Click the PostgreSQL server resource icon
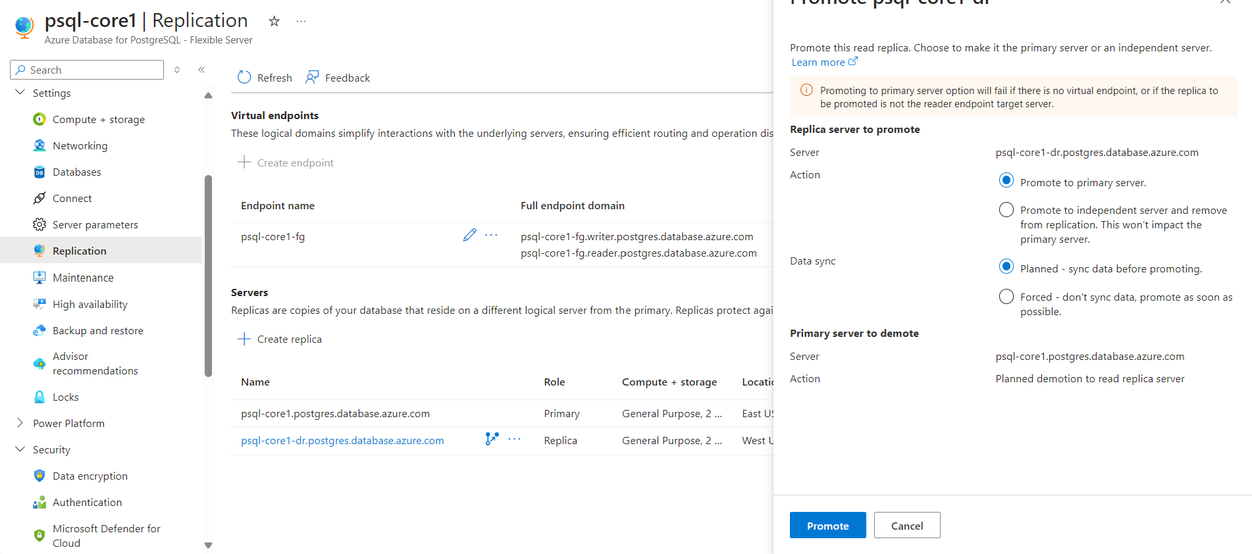 pos(24,27)
